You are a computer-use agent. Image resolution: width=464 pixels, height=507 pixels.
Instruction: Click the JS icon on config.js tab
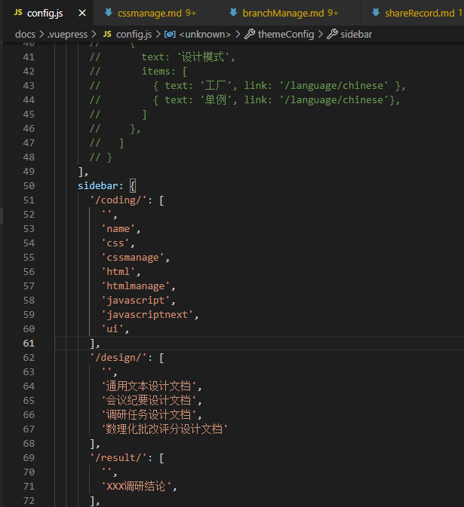point(18,12)
